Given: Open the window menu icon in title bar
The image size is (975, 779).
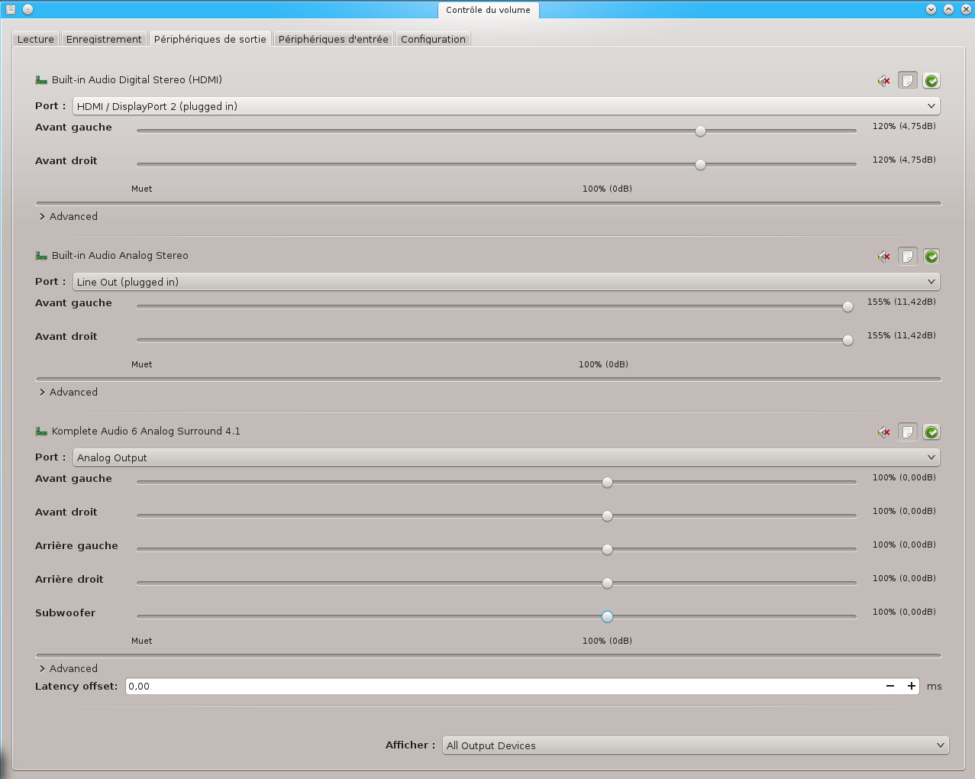Looking at the screenshot, I should [x=11, y=10].
